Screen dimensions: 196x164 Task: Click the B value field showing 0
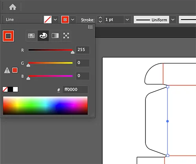(83, 76)
